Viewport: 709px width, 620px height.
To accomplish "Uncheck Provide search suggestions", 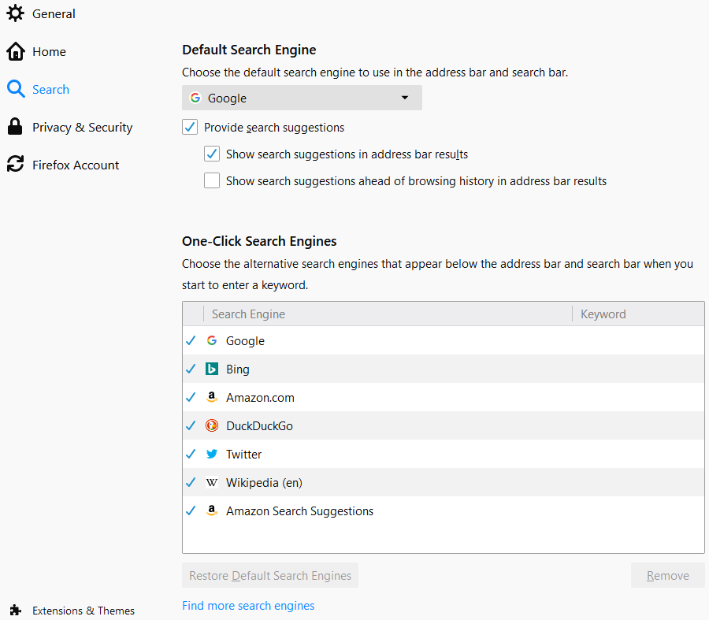I will click(190, 127).
